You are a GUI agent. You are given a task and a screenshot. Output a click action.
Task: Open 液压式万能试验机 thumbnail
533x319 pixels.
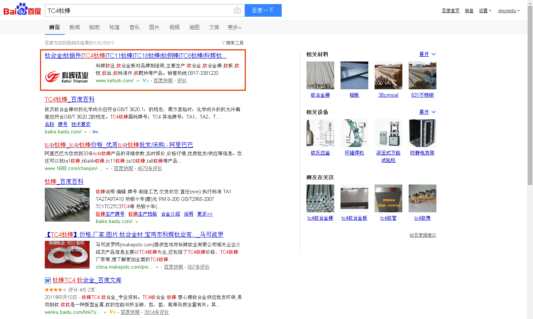(388, 133)
